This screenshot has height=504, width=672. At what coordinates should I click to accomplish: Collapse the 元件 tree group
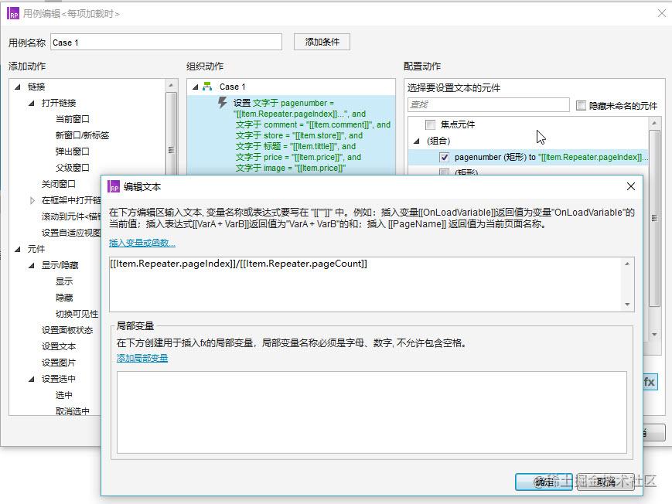pos(18,249)
